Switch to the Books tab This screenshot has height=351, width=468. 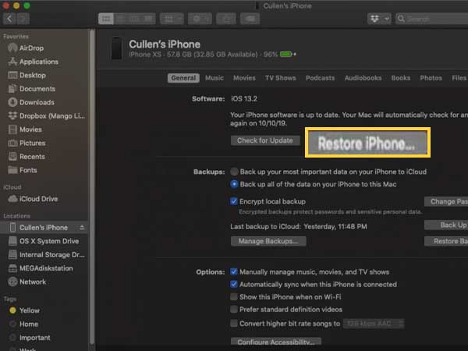(x=401, y=78)
